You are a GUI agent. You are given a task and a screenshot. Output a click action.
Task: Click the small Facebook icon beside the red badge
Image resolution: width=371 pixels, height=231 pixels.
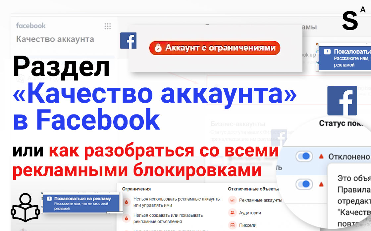coord(128,40)
